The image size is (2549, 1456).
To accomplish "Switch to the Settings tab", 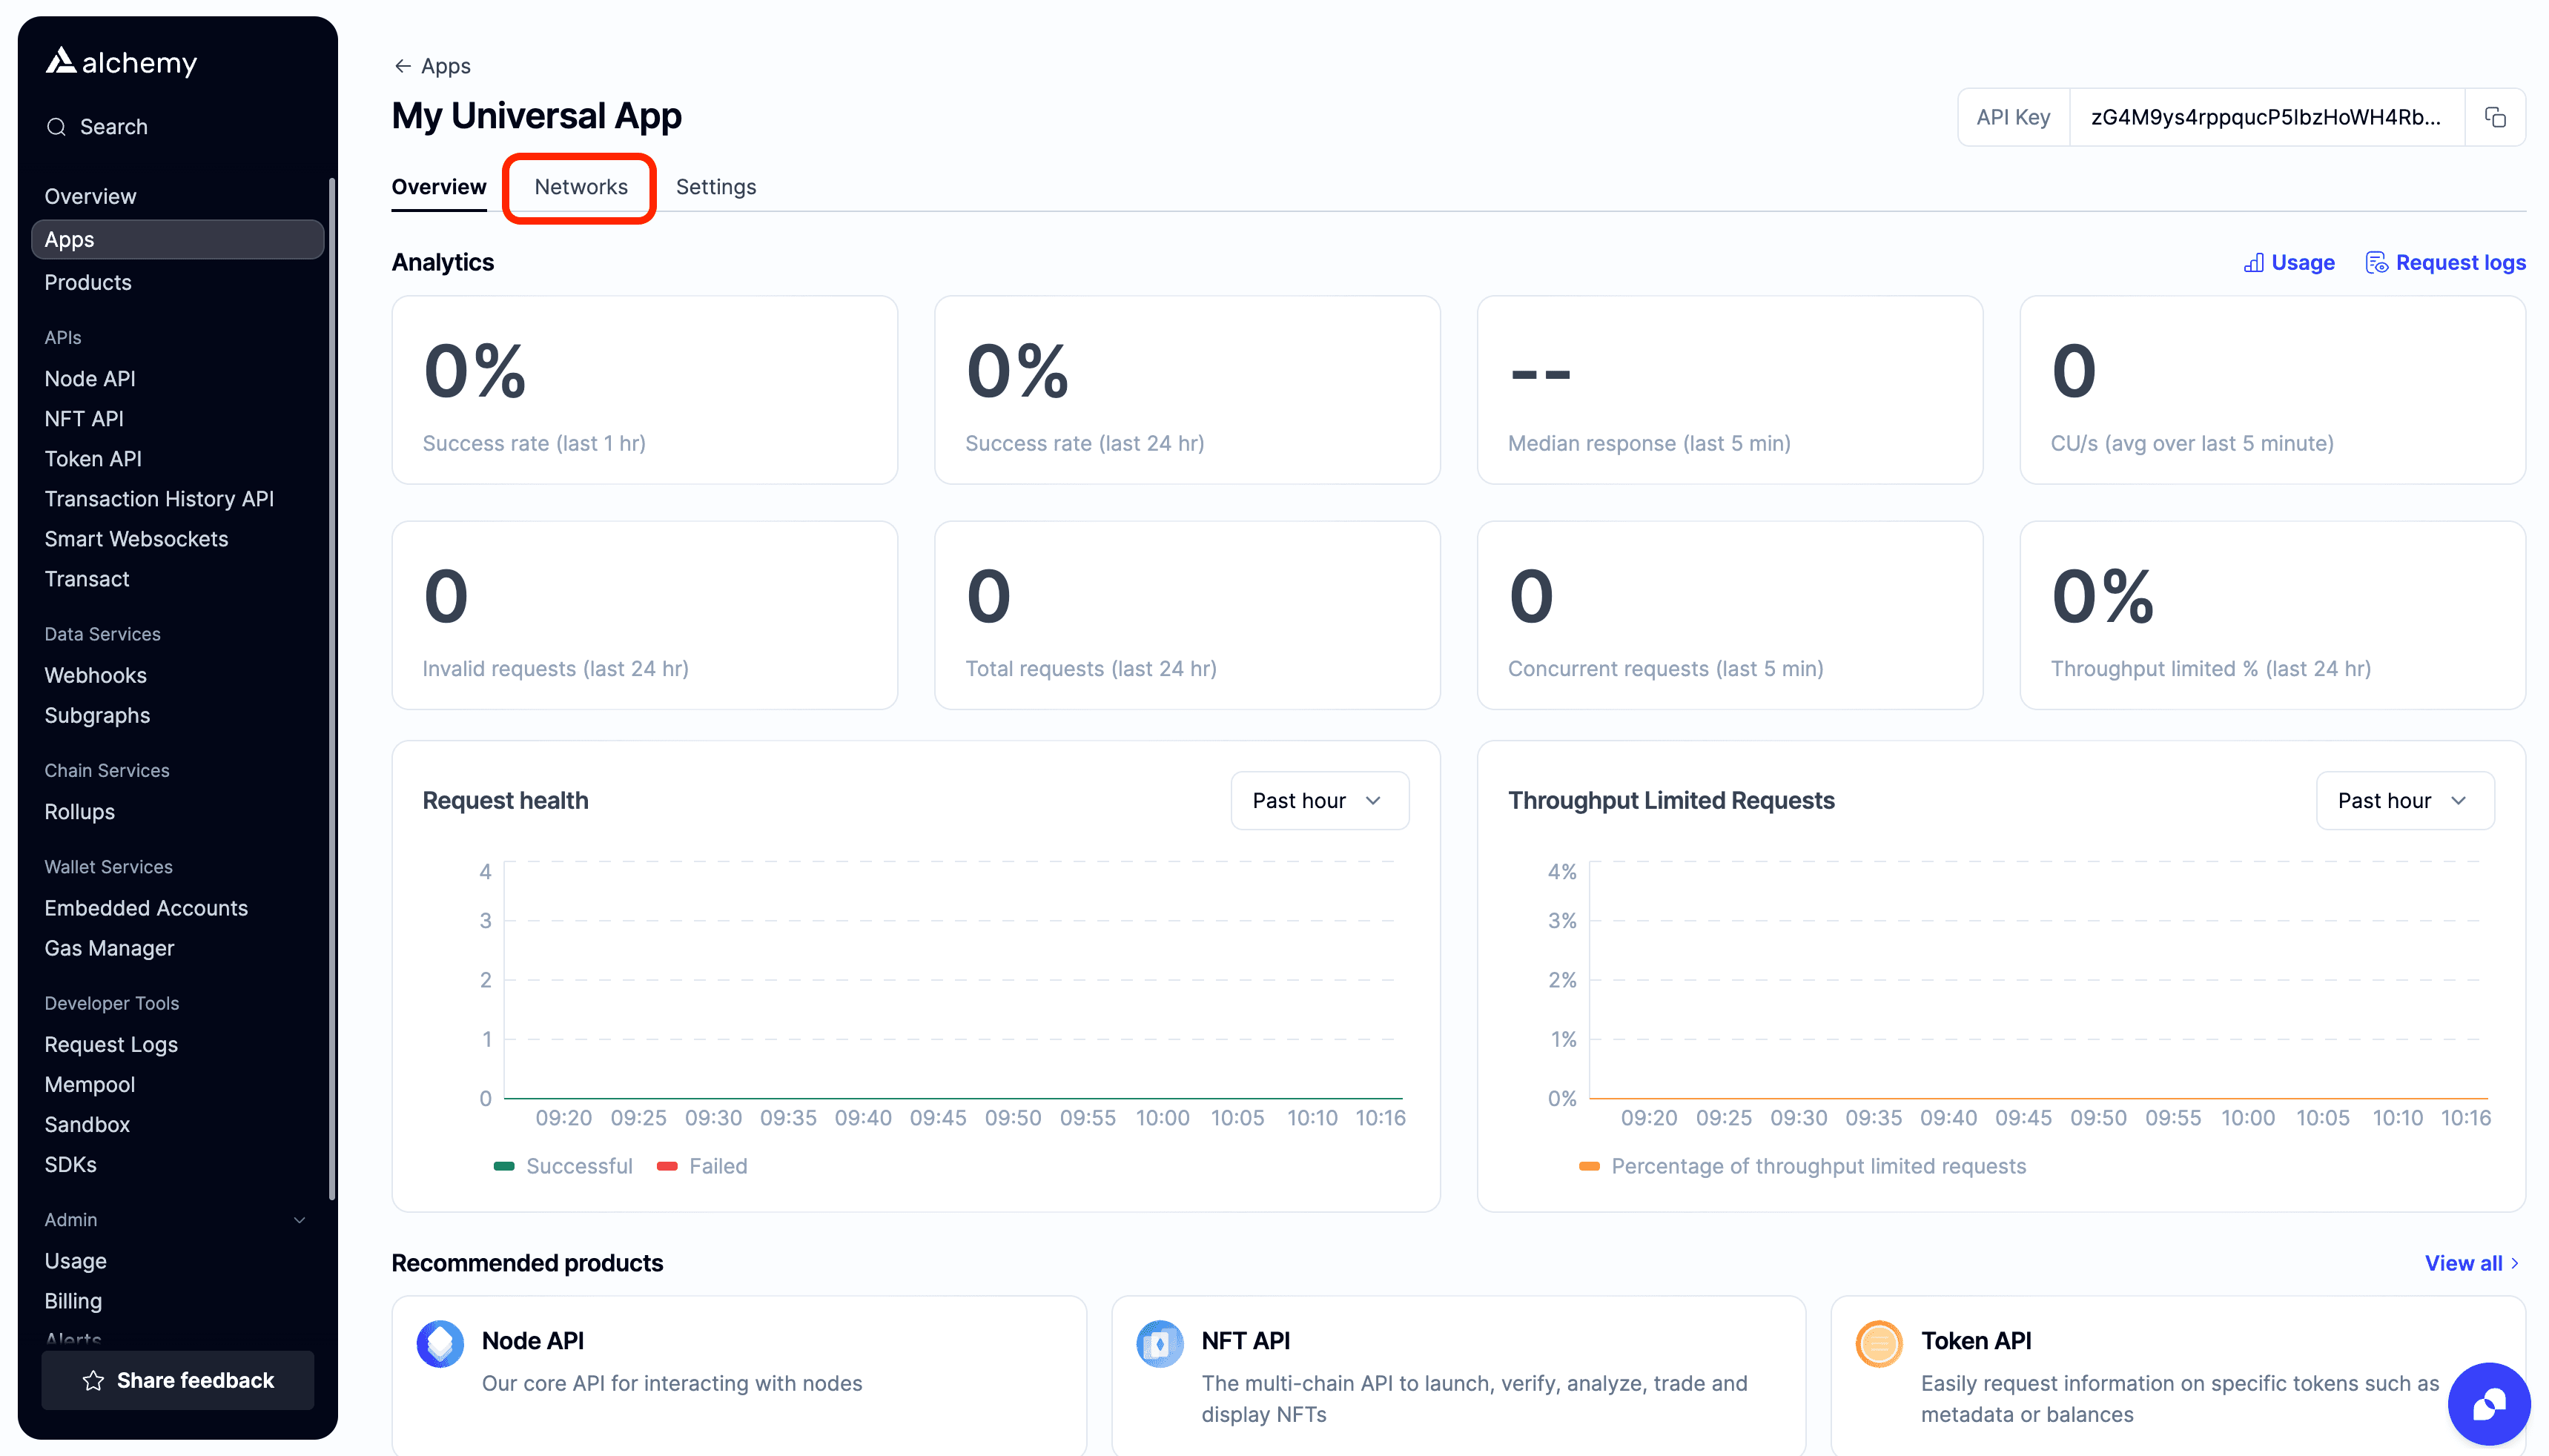I will [715, 187].
